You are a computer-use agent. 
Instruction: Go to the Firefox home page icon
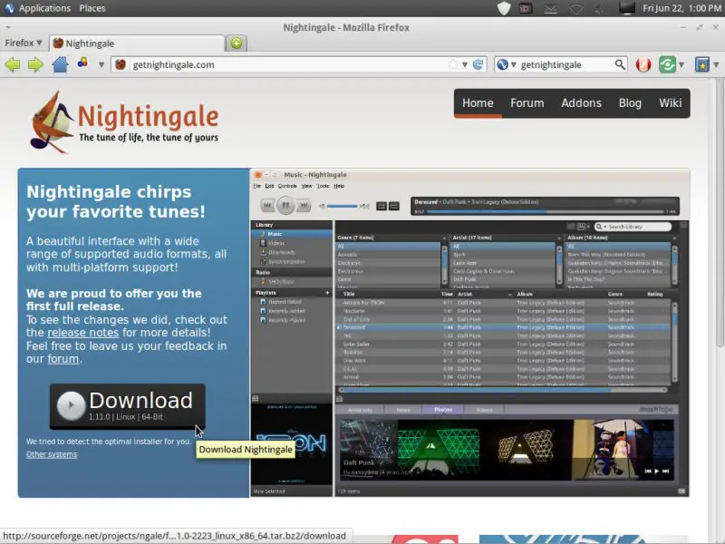tap(60, 64)
